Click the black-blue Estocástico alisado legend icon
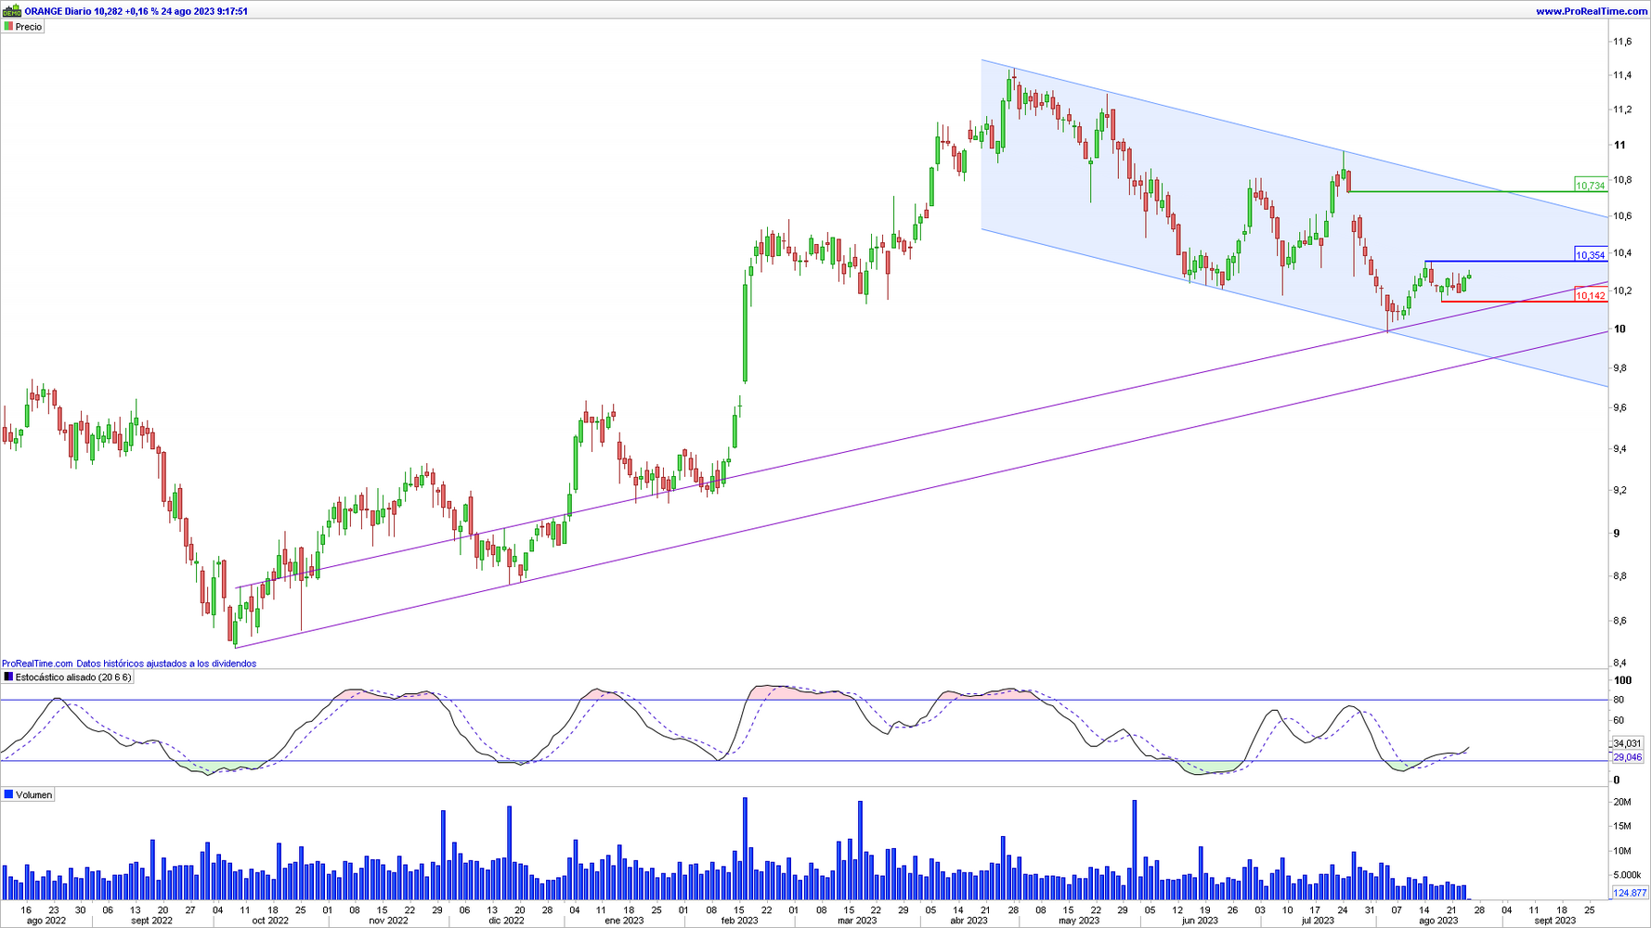The height and width of the screenshot is (928, 1651). click(x=8, y=677)
